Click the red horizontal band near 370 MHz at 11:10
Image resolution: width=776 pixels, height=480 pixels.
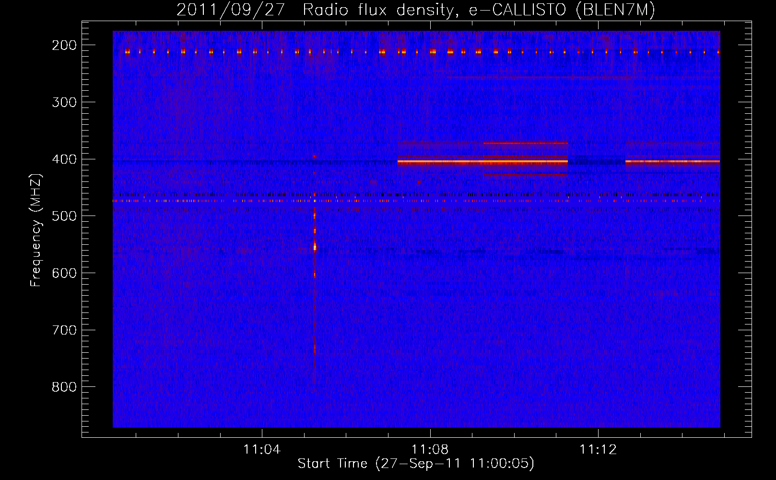(x=525, y=143)
